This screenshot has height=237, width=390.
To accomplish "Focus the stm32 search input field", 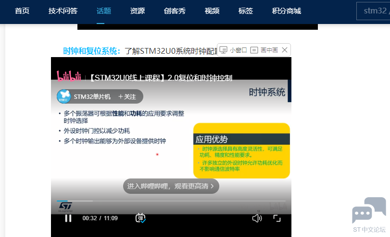I will 373,11.
